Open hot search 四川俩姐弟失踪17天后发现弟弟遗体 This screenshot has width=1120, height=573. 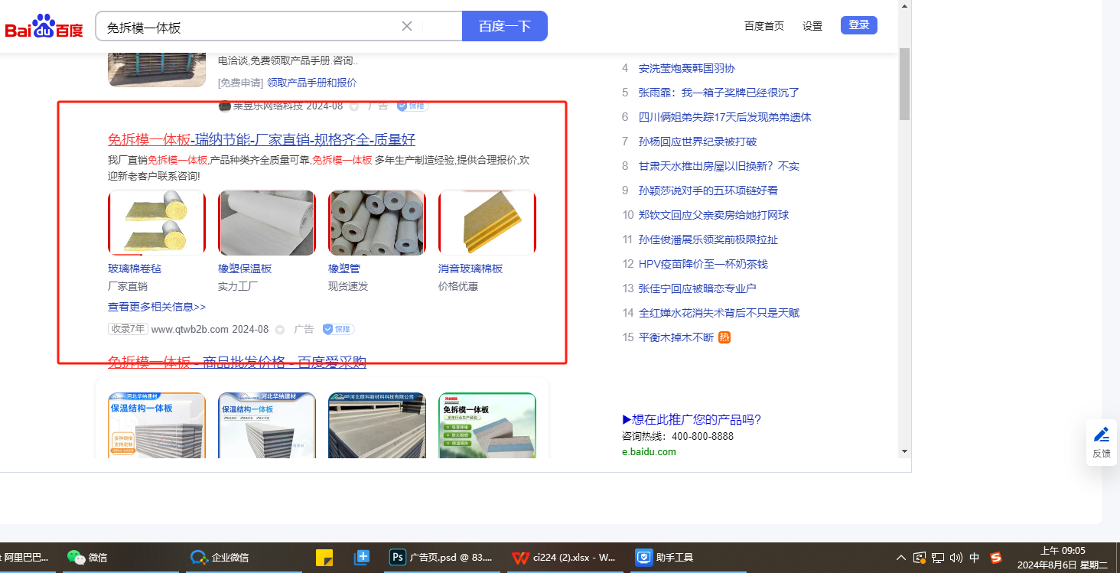725,117
